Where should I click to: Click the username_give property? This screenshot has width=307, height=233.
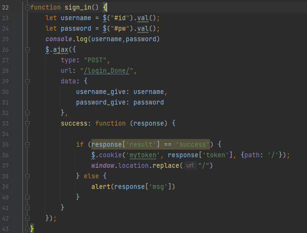coord(100,92)
